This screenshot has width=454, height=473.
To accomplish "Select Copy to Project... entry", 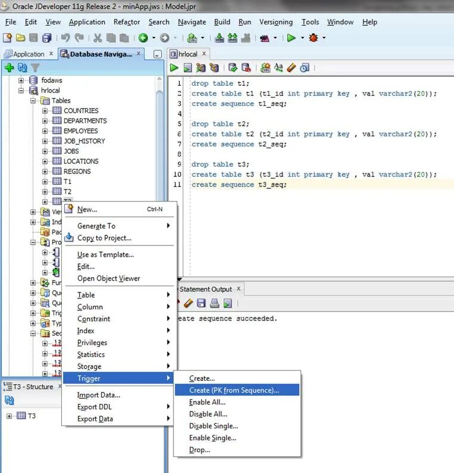I will coord(119,238).
